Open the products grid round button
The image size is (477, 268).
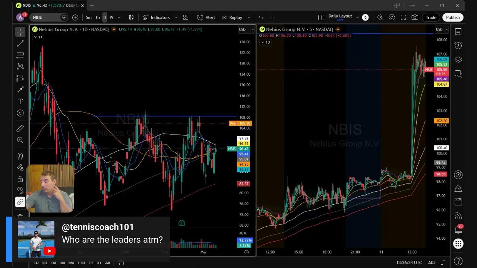[458, 244]
